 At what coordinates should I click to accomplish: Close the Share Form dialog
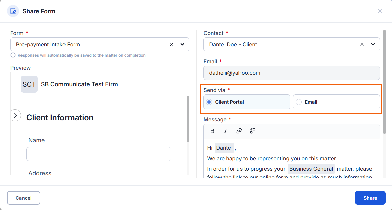click(380, 11)
